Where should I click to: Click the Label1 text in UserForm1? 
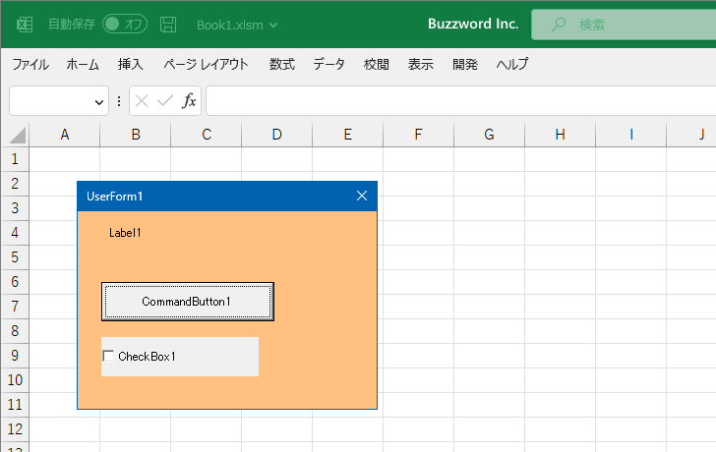125,233
